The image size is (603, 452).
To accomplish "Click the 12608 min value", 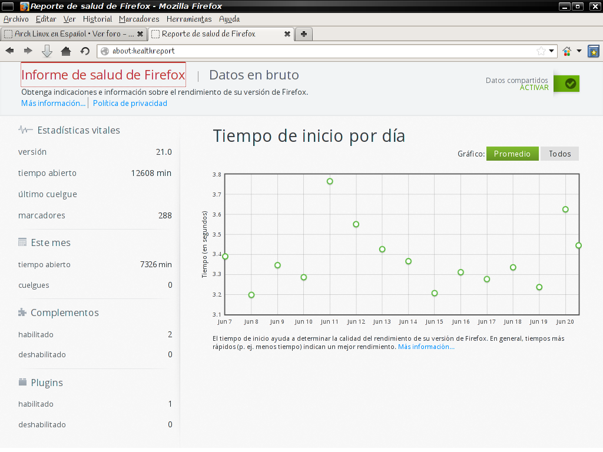I will point(151,173).
